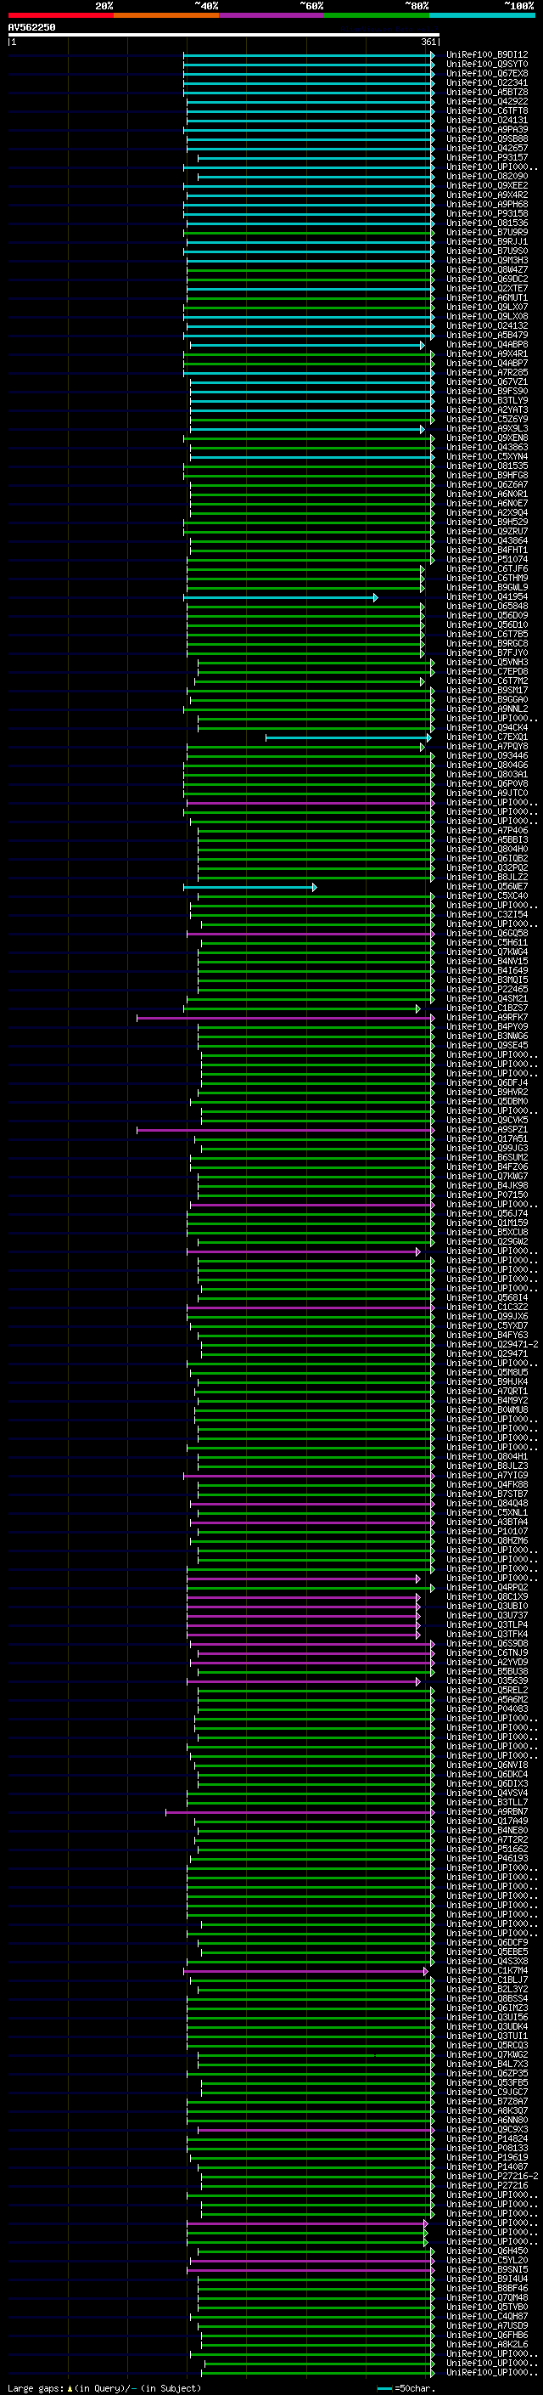Select hit label UniRef100_A9PH68
The width and height of the screenshot is (543, 2395).
(x=487, y=205)
